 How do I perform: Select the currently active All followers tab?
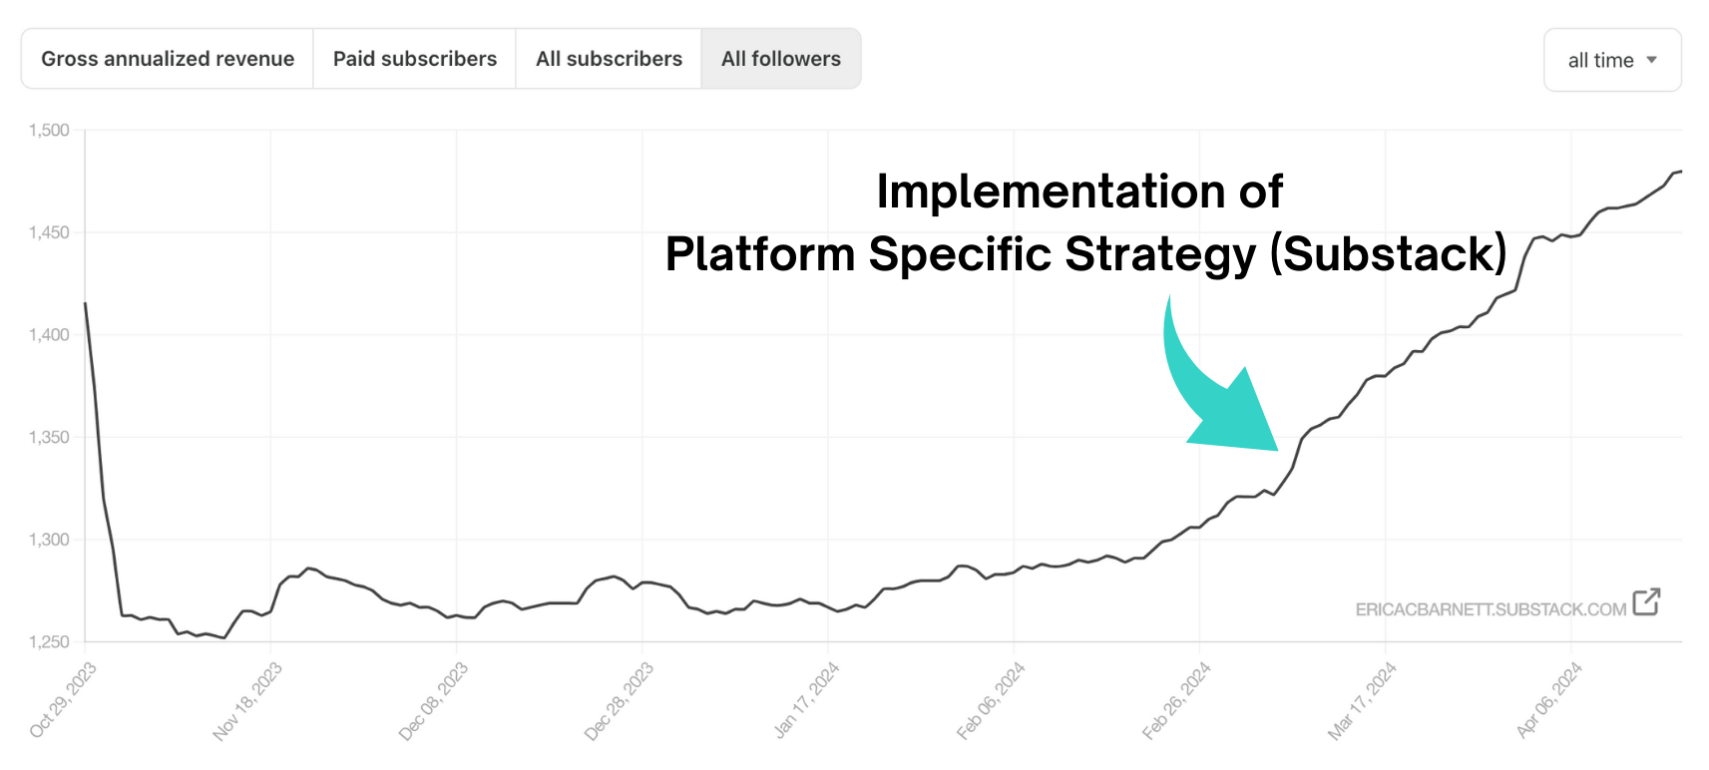click(781, 58)
